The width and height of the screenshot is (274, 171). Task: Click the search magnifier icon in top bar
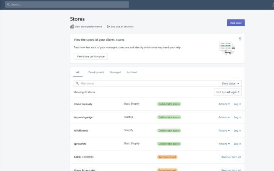pyautogui.click(x=8, y=4)
